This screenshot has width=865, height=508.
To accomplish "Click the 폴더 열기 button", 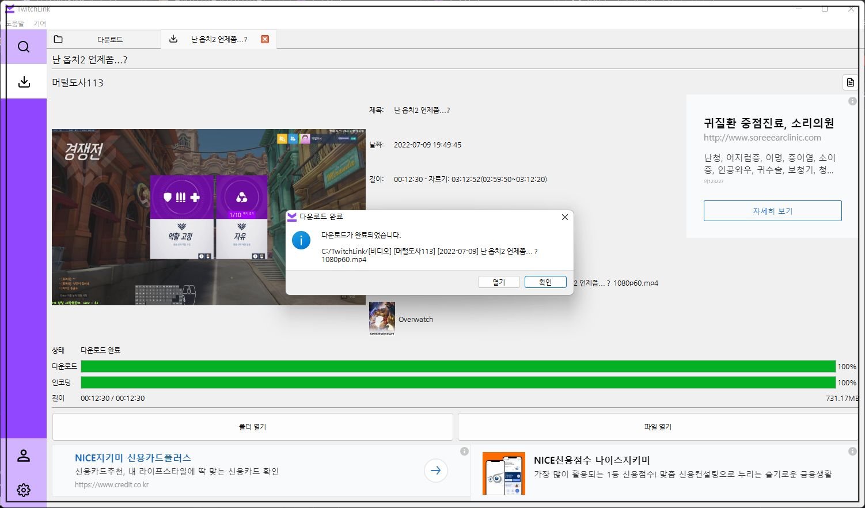I will point(252,427).
